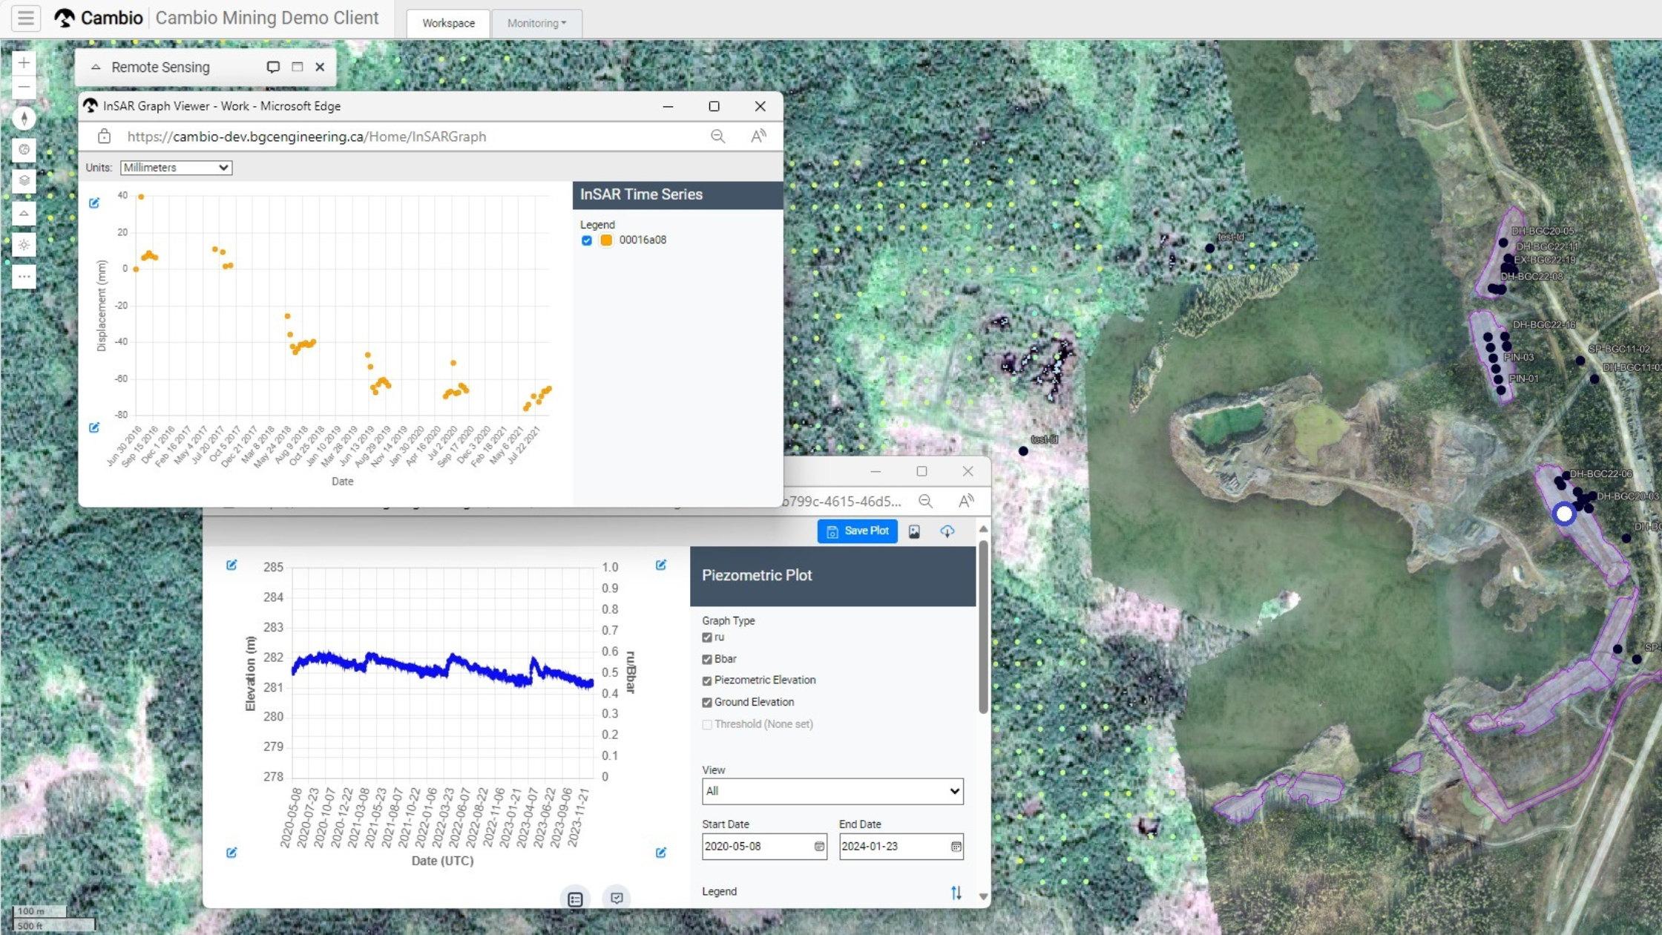Expand the View All dropdown
The image size is (1662, 935).
(832, 791)
